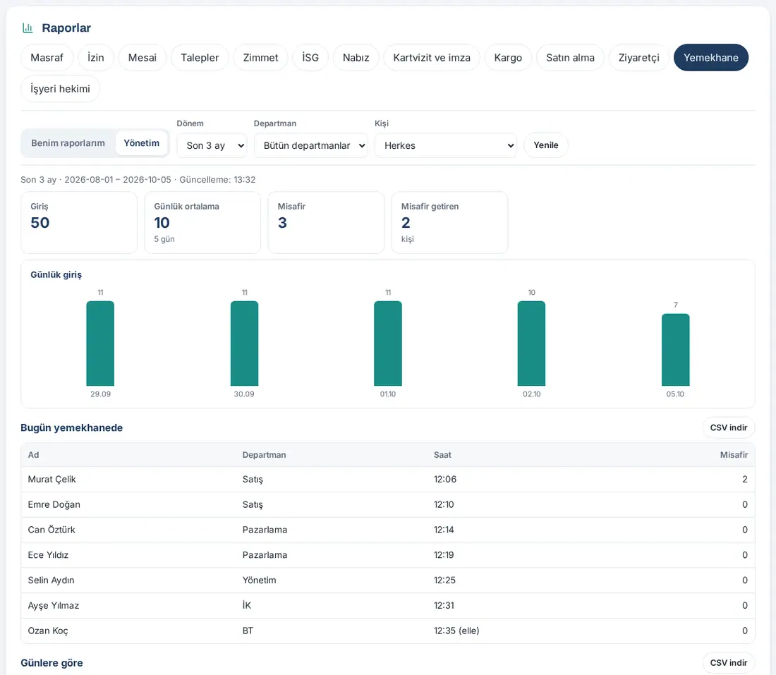The image size is (776, 675).
Task: Select the İşyeri hekimi tab
Action: (x=60, y=89)
